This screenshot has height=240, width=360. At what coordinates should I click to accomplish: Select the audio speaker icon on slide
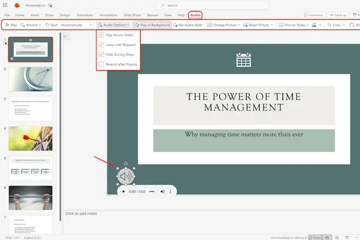(126, 176)
